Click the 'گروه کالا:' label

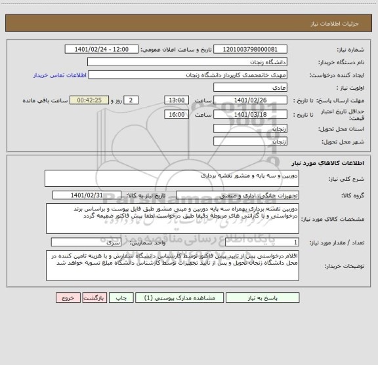tap(353, 196)
